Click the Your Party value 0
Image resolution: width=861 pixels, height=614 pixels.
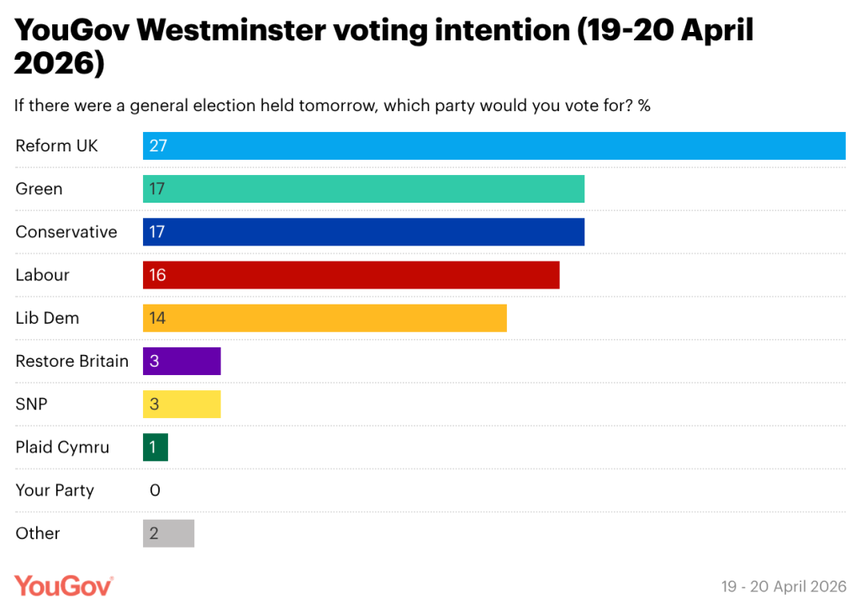[155, 490]
